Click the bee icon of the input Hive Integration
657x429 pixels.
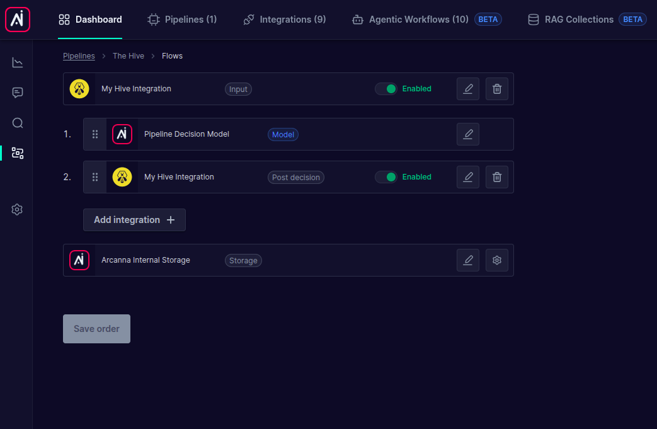79,89
